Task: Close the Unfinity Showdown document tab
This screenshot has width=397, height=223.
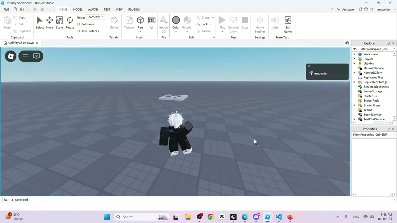Action: point(37,43)
